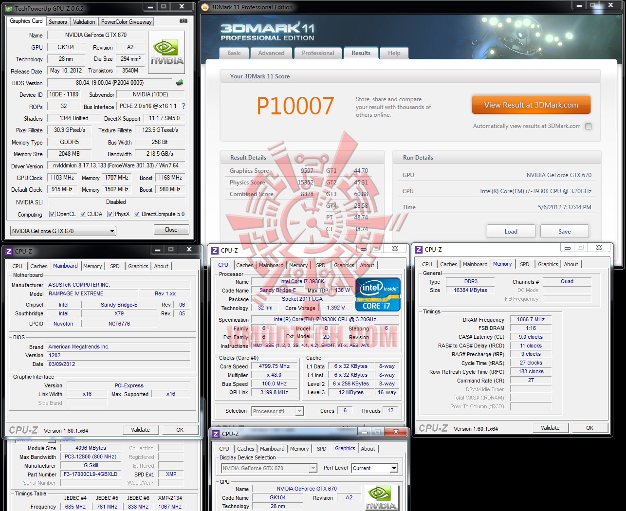Click the BIOS save chip icon in GPU-Z
The width and height of the screenshot is (626, 511).
pos(180,83)
